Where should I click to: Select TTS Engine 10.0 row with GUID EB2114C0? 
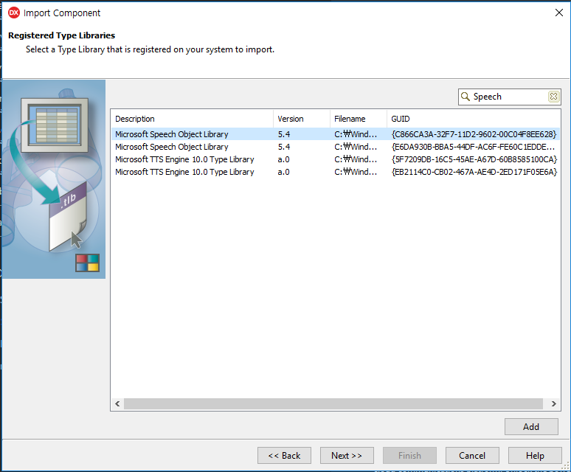pos(336,172)
